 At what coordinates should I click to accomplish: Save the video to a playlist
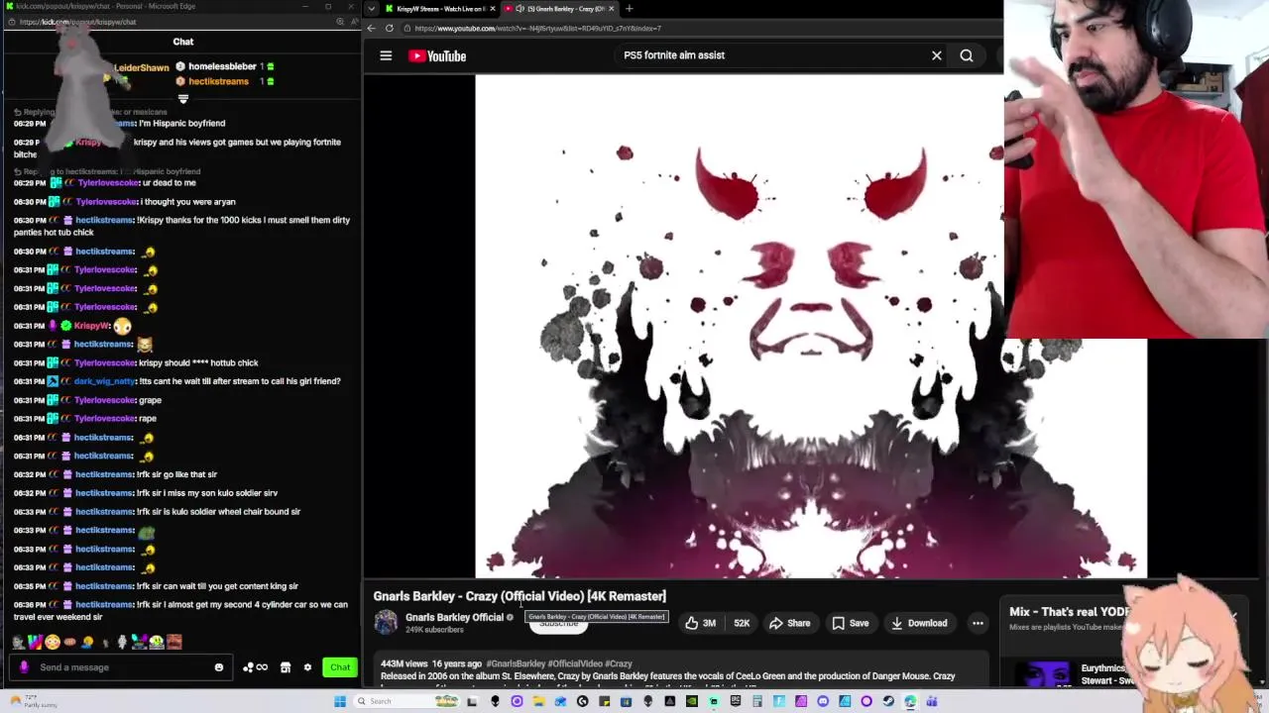(x=851, y=623)
